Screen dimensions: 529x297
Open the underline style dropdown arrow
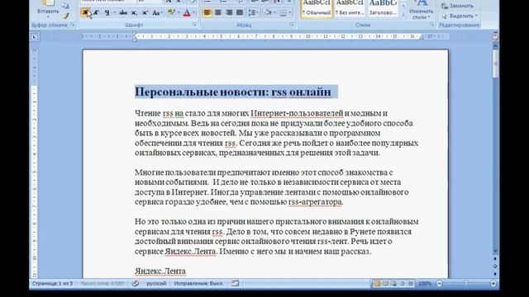pyautogui.click(x=115, y=13)
